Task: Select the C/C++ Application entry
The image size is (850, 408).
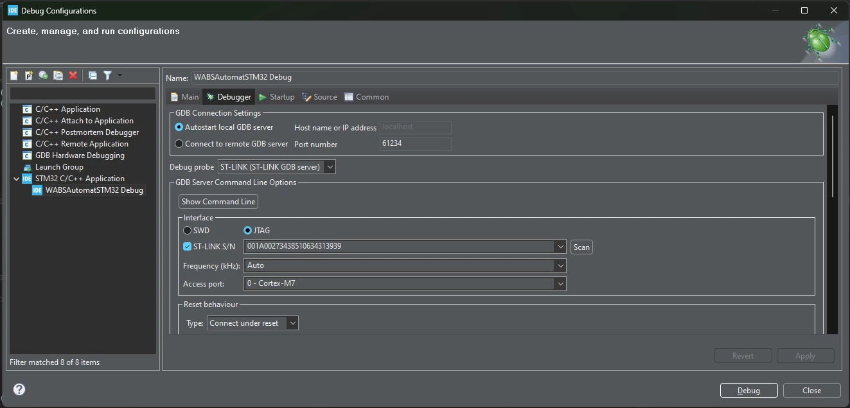Action: point(67,109)
